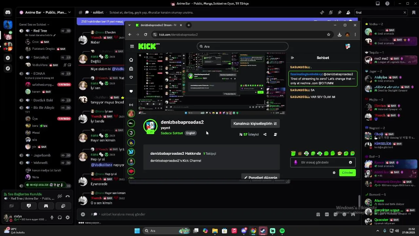Image resolution: width=419 pixels, height=236 pixels.
Task: Open Anime Bar server dropdown menu
Action: (x=45, y=12)
